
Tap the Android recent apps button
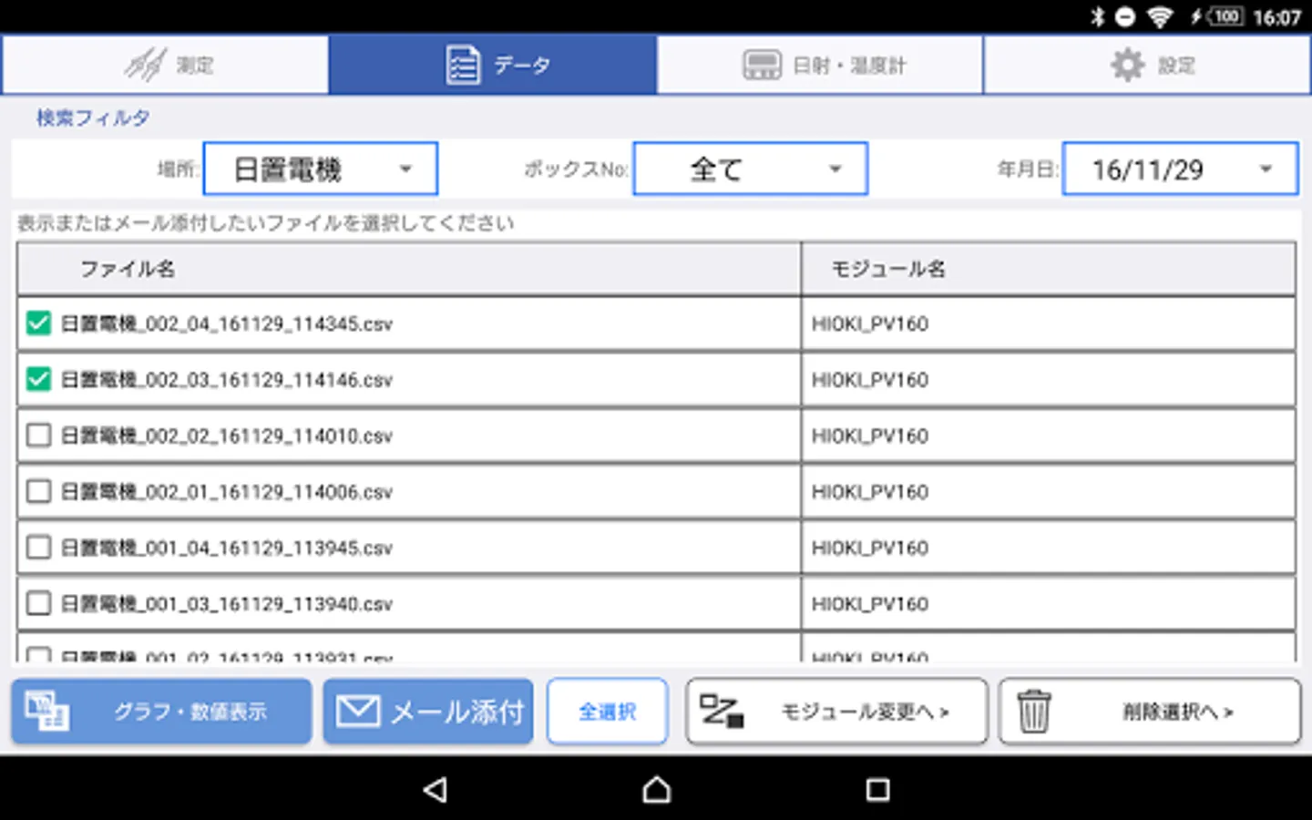(877, 789)
